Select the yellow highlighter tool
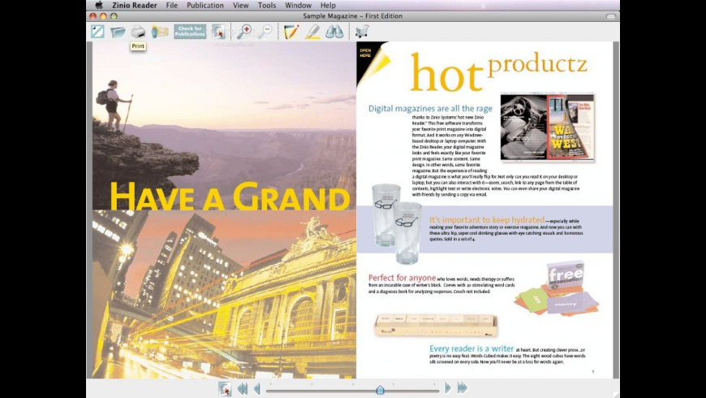Screen dimensions: 706x398 click(313, 32)
